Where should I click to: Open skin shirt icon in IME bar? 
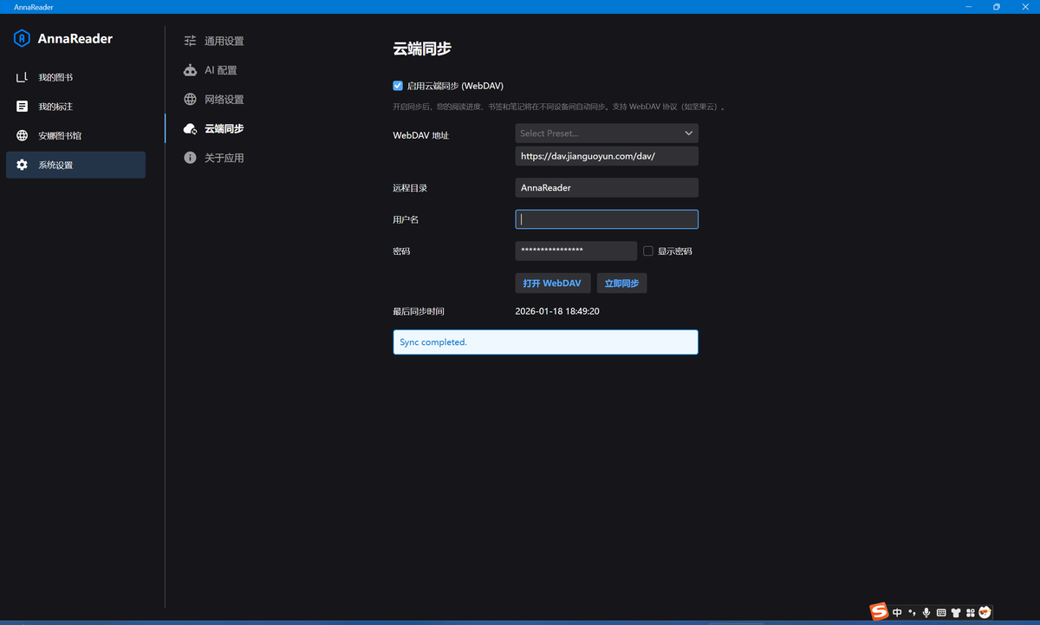click(x=956, y=613)
